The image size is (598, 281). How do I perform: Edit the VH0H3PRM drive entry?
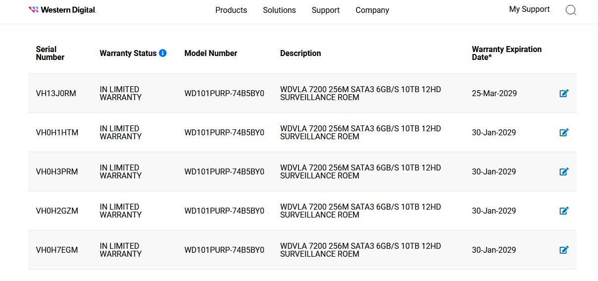click(564, 171)
